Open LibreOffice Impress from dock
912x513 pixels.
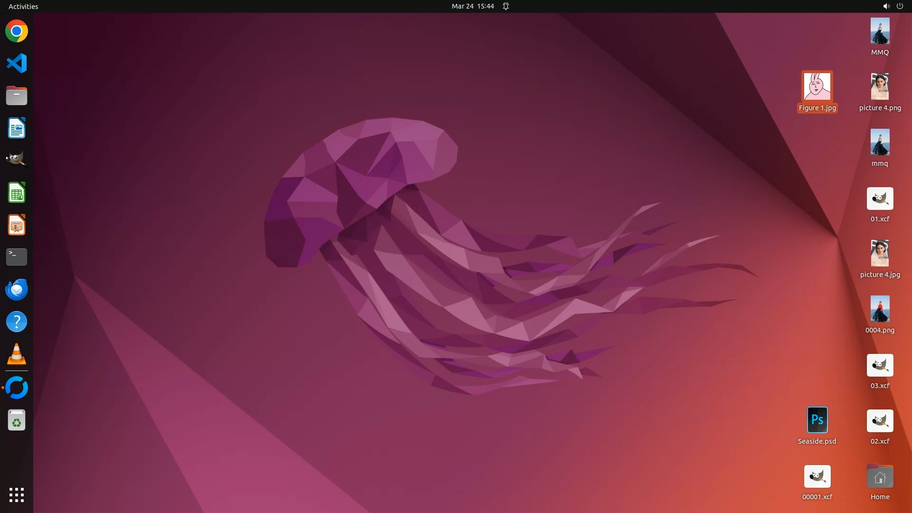[17, 225]
